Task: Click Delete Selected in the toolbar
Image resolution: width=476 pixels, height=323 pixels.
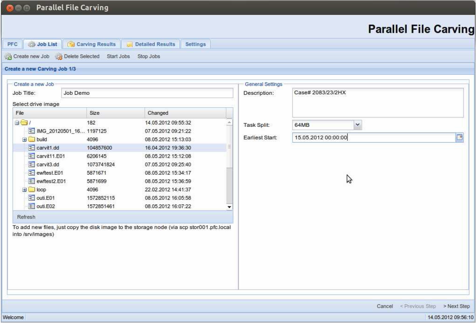Action: [x=78, y=56]
